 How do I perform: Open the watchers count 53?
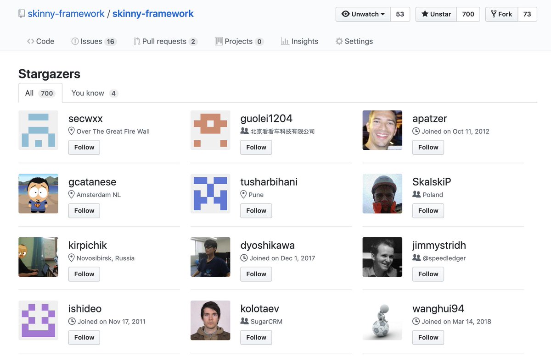(400, 14)
